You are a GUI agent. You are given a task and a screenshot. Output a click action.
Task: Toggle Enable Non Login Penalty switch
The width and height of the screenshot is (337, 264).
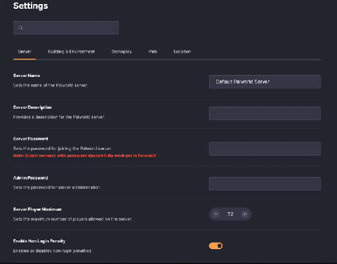pyautogui.click(x=216, y=246)
